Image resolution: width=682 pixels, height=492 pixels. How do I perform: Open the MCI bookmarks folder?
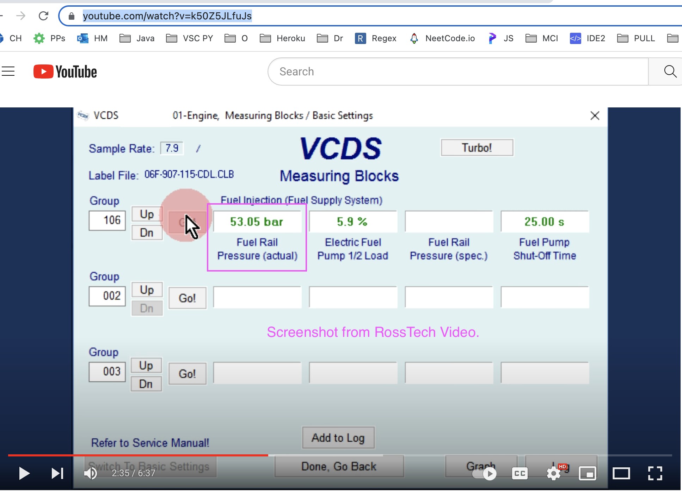(542, 38)
